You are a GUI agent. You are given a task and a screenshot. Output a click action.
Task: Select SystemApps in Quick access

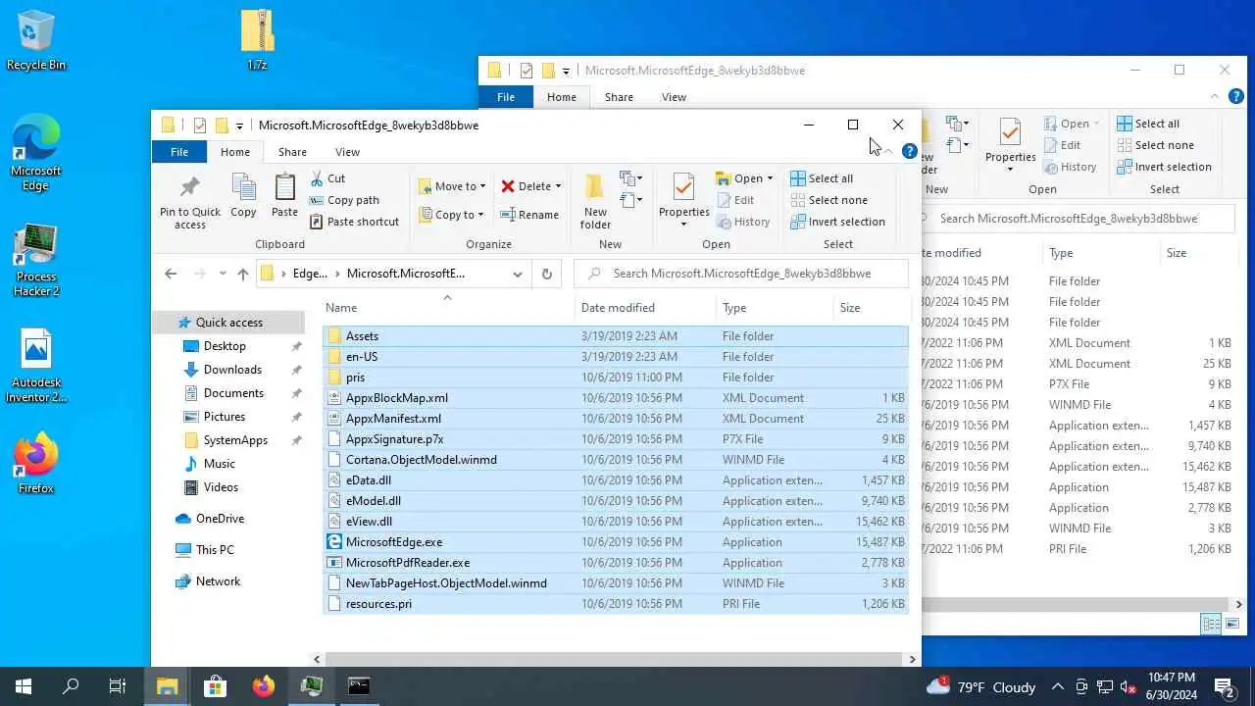click(x=235, y=440)
